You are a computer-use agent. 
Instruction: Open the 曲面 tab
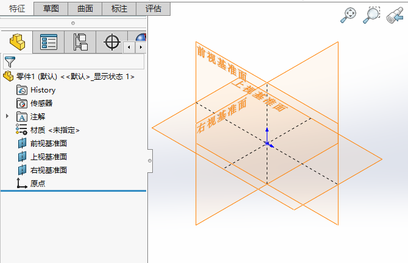[85, 9]
